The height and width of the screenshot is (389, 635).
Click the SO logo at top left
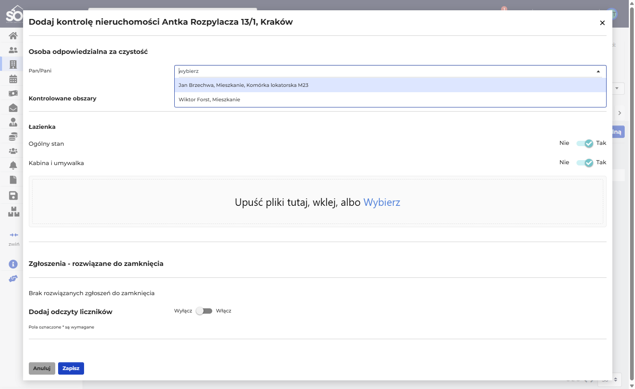[x=14, y=14]
